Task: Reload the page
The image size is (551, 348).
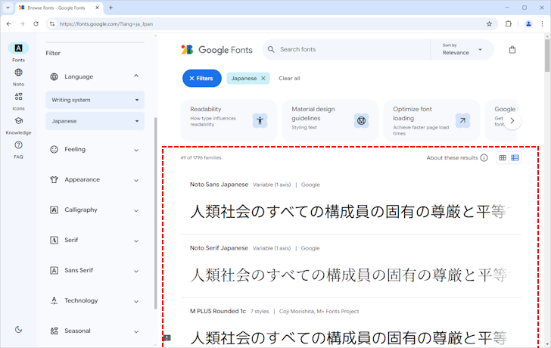Action: (x=36, y=24)
